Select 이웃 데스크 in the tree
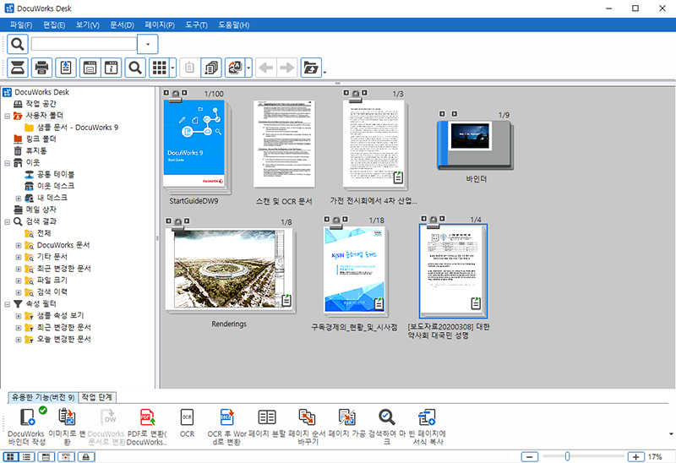Screen dimensions: 676x463 click(56, 186)
